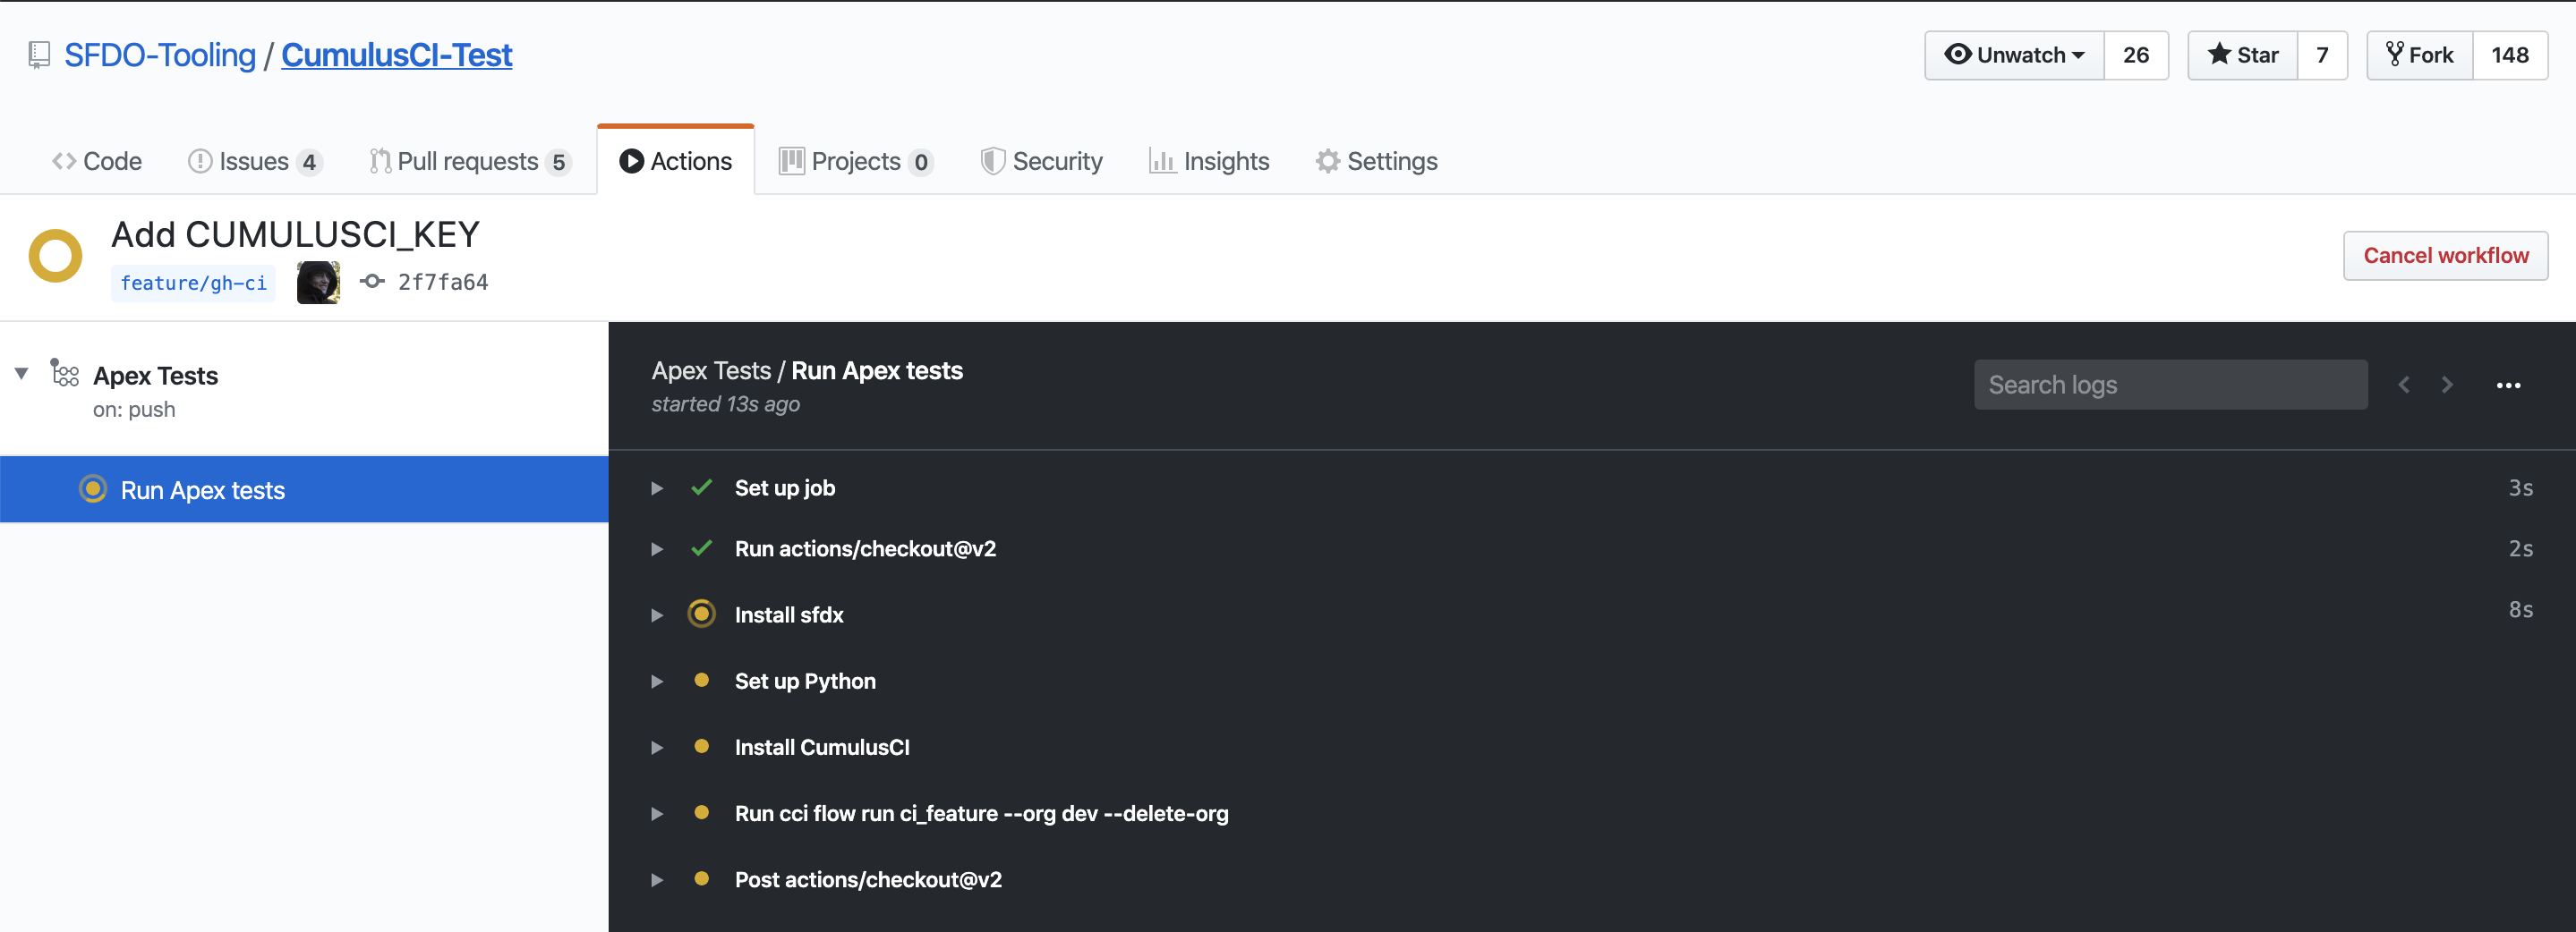Click the previous-log navigation arrow
The image size is (2576, 932).
click(2403, 385)
